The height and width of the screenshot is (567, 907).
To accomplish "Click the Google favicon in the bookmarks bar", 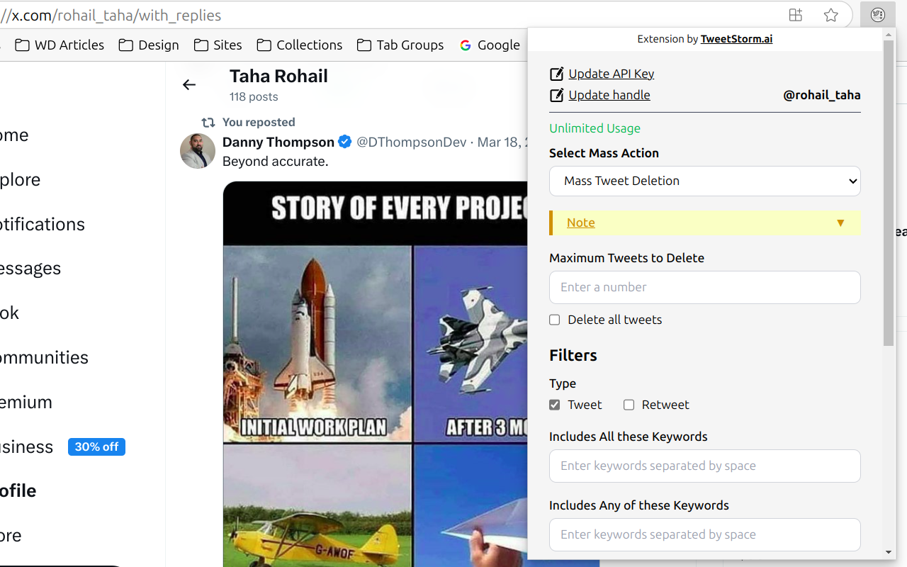I will tap(465, 45).
